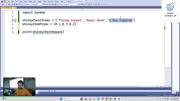180x101 pixels.
Task: Click the Visual Studio Search box
Action: tap(69, 1)
